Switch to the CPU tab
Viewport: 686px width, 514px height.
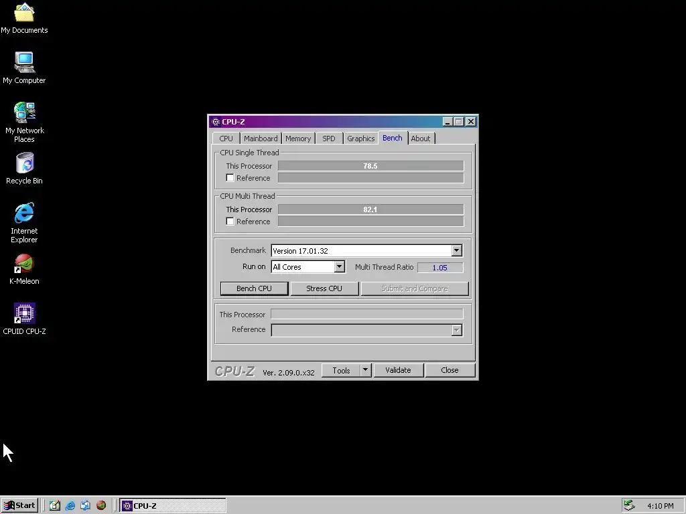[x=226, y=139]
